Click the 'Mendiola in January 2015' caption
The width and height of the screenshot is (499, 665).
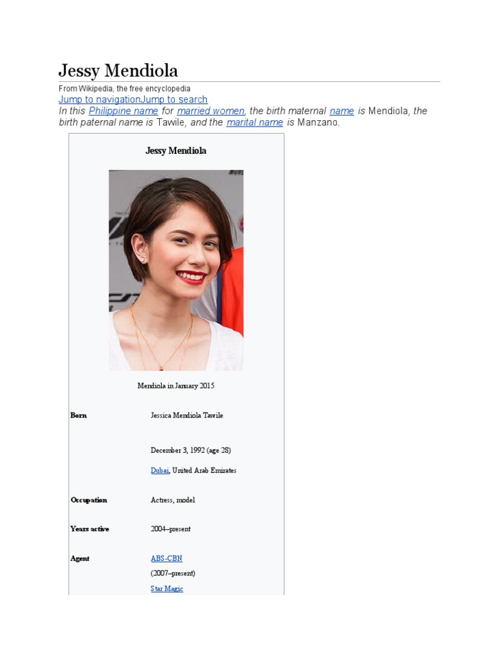click(176, 386)
